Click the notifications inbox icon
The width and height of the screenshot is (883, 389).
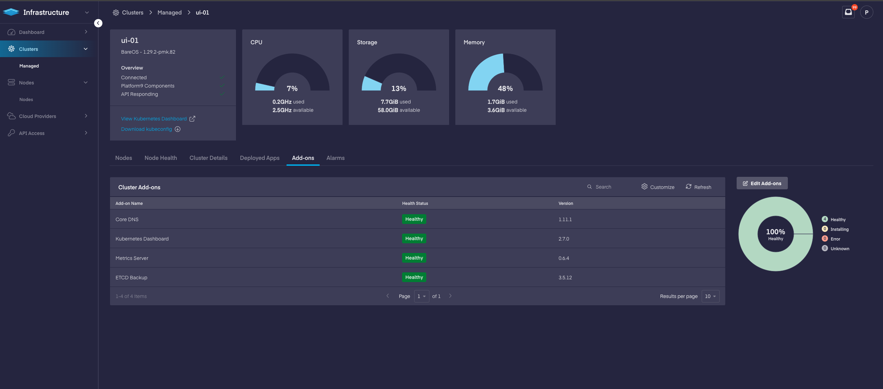tap(848, 12)
